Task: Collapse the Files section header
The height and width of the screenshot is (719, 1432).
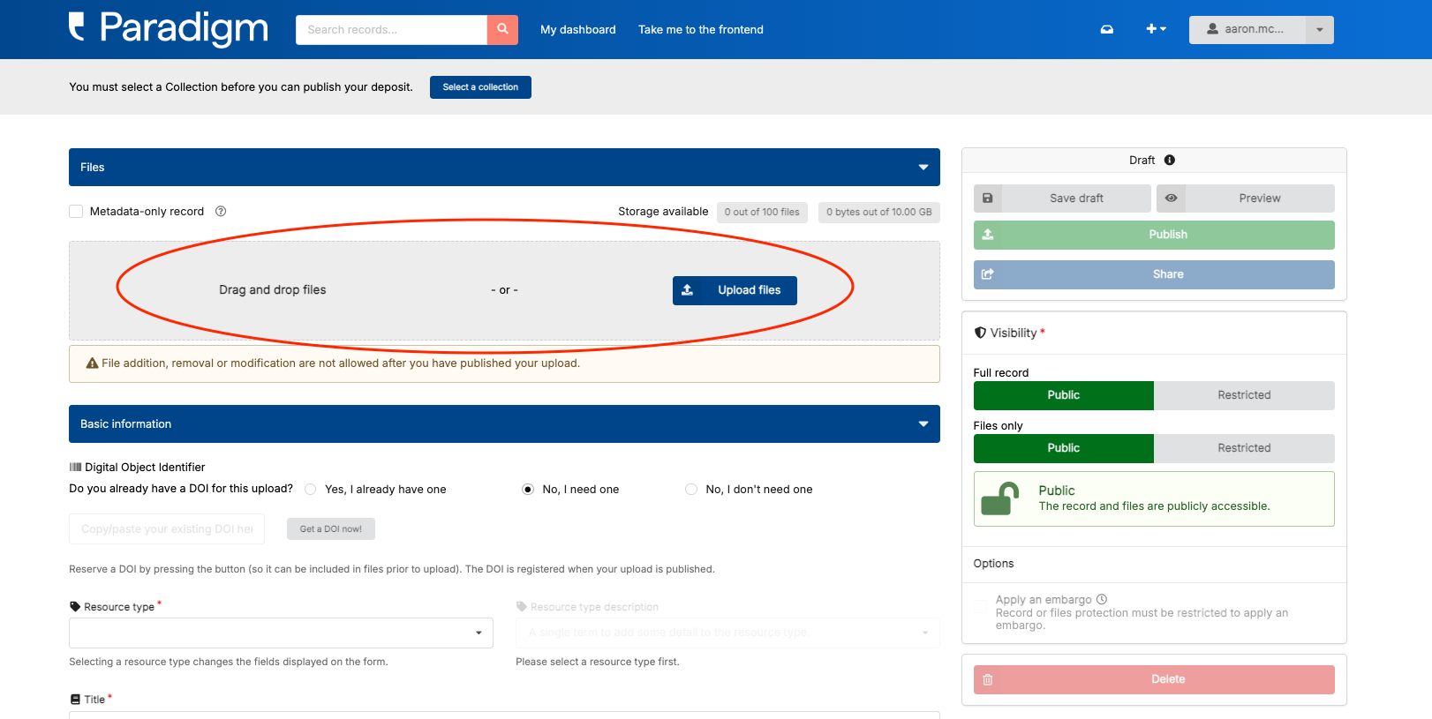Action: (504, 168)
